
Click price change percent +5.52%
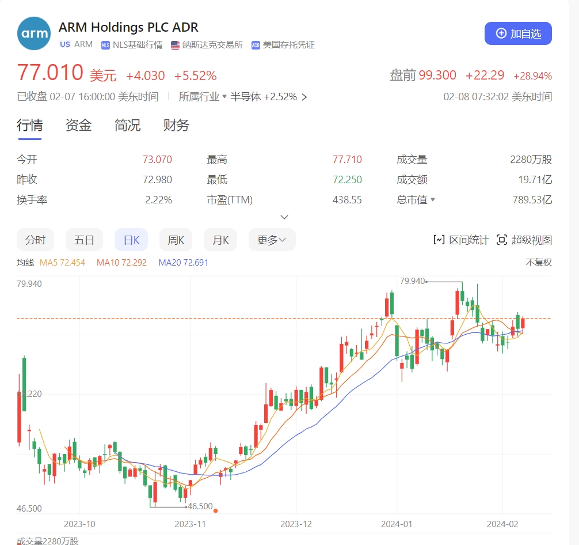[x=195, y=76]
